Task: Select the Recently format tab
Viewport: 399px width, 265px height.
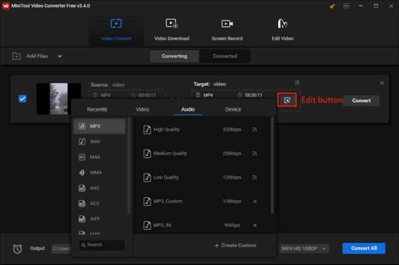Action: tap(97, 109)
